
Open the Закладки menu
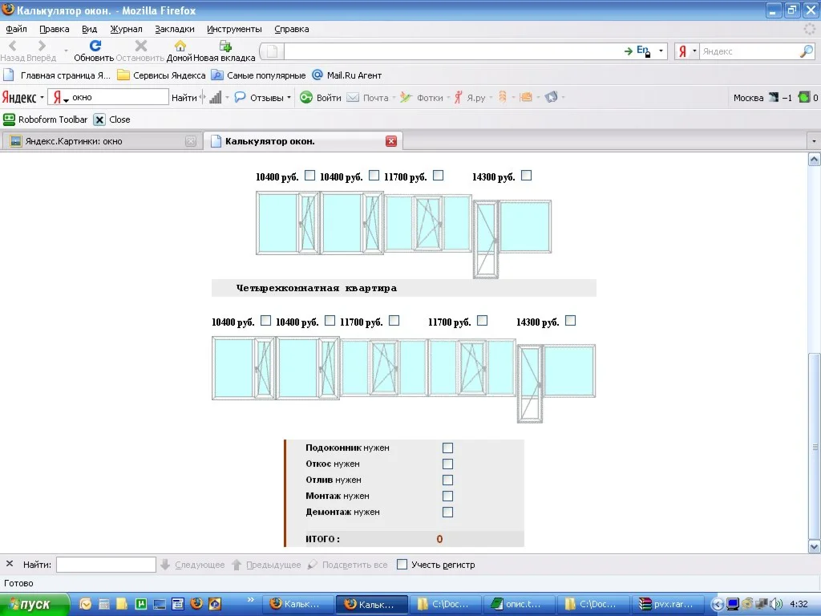(174, 29)
